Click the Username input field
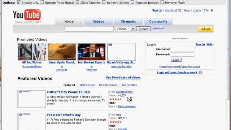Image resolution: width=231 pixels, height=130 pixels. click(182, 49)
